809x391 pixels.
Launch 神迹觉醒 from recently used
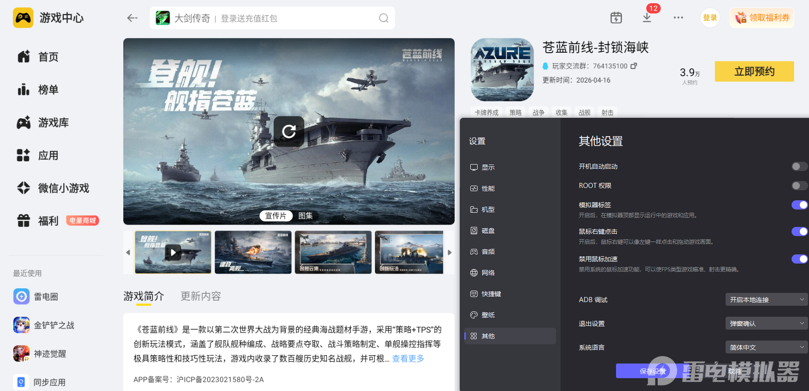pyautogui.click(x=40, y=353)
